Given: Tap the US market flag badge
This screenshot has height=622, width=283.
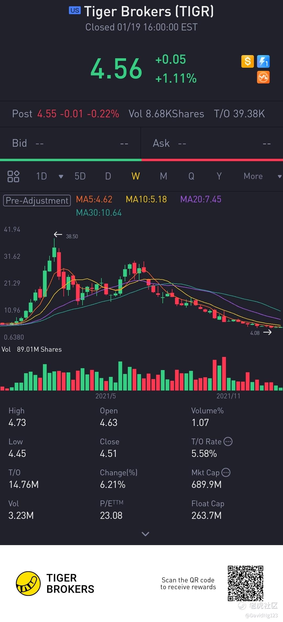Looking at the screenshot, I should (75, 10).
